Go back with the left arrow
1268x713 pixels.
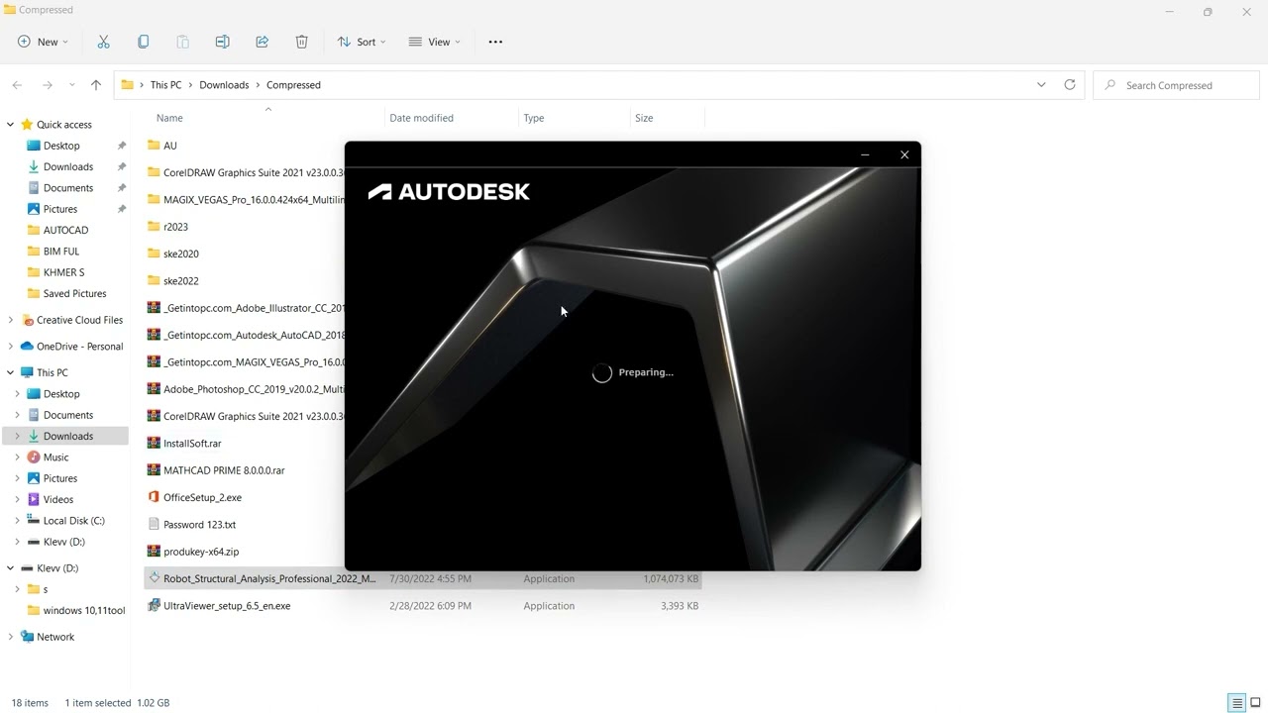(17, 85)
